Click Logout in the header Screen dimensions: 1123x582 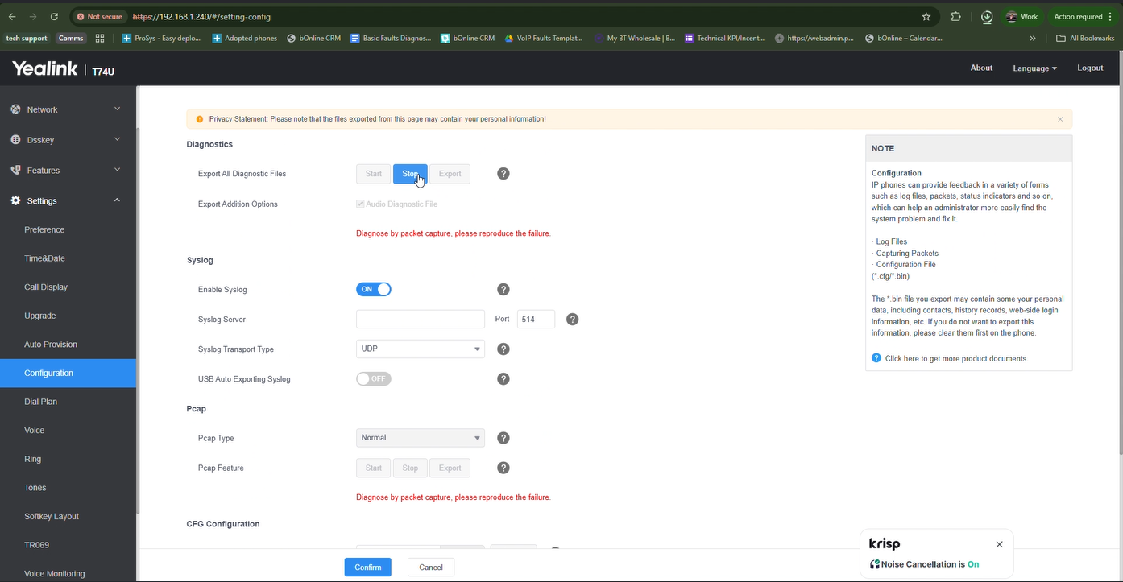coord(1090,68)
